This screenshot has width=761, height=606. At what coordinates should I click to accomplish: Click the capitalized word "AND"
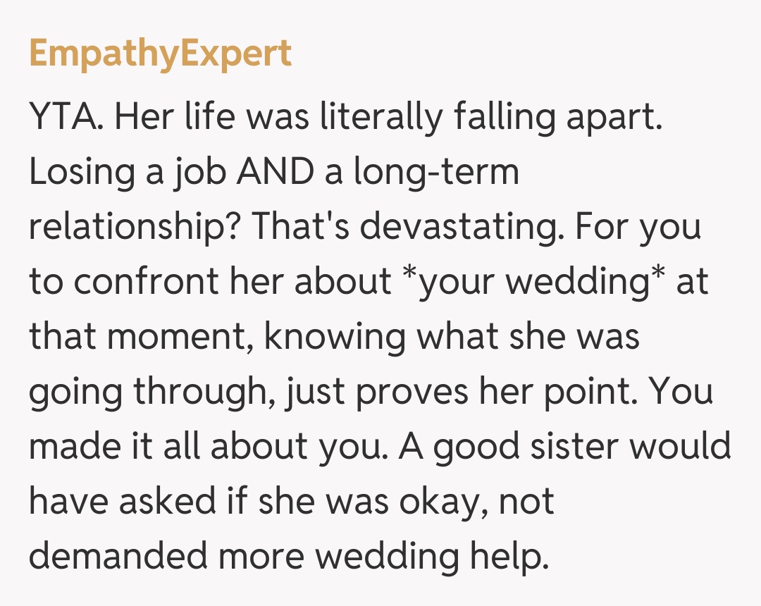click(274, 172)
